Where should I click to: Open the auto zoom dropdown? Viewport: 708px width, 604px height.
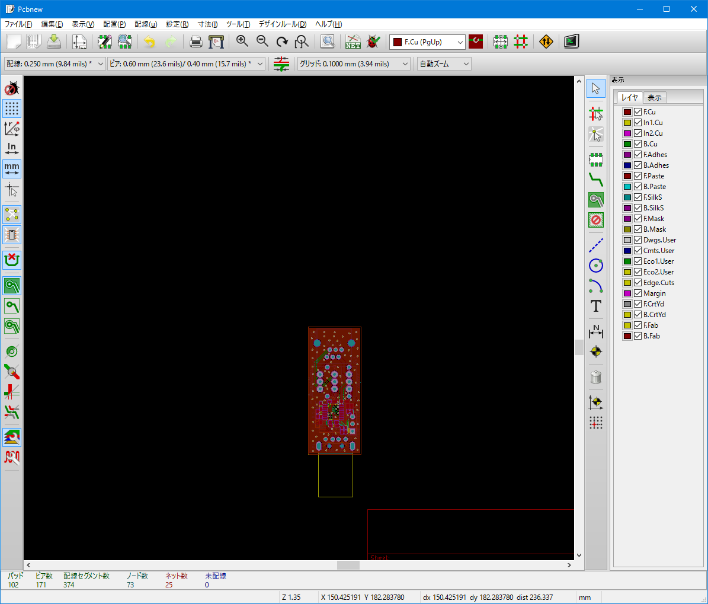(444, 63)
